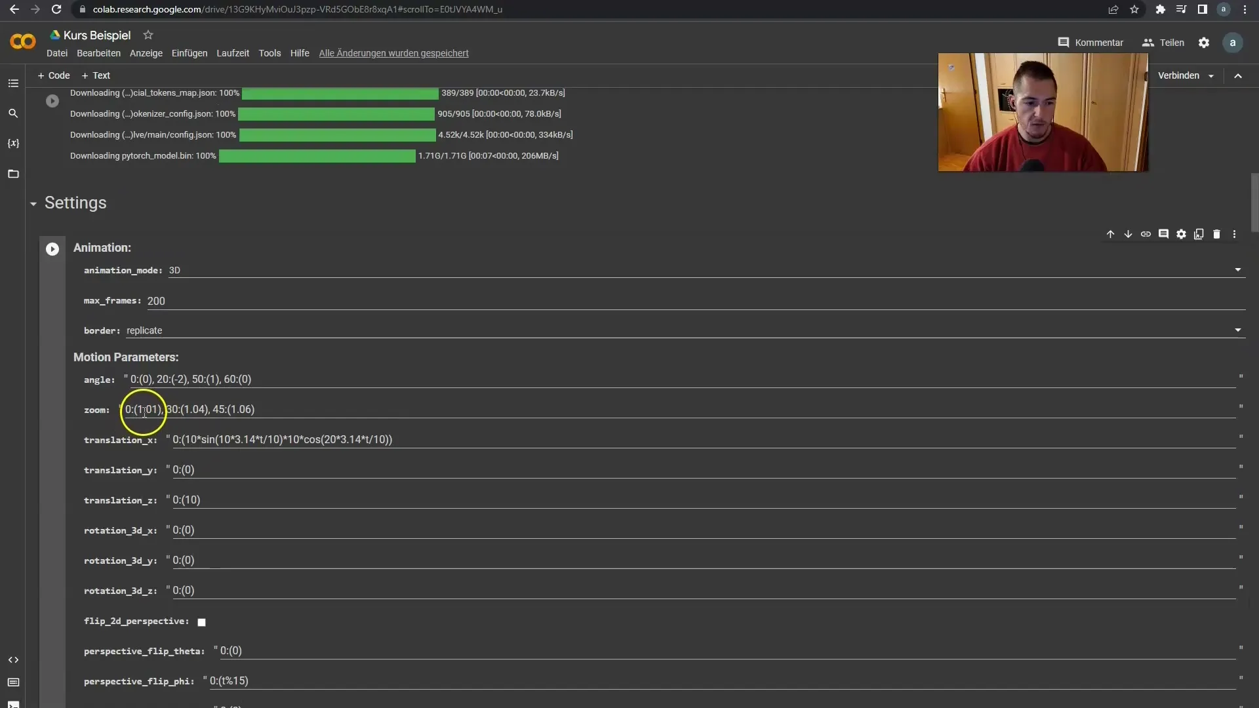Click the page vertical scrollbar
1259x708 pixels.
pyautogui.click(x=1254, y=203)
